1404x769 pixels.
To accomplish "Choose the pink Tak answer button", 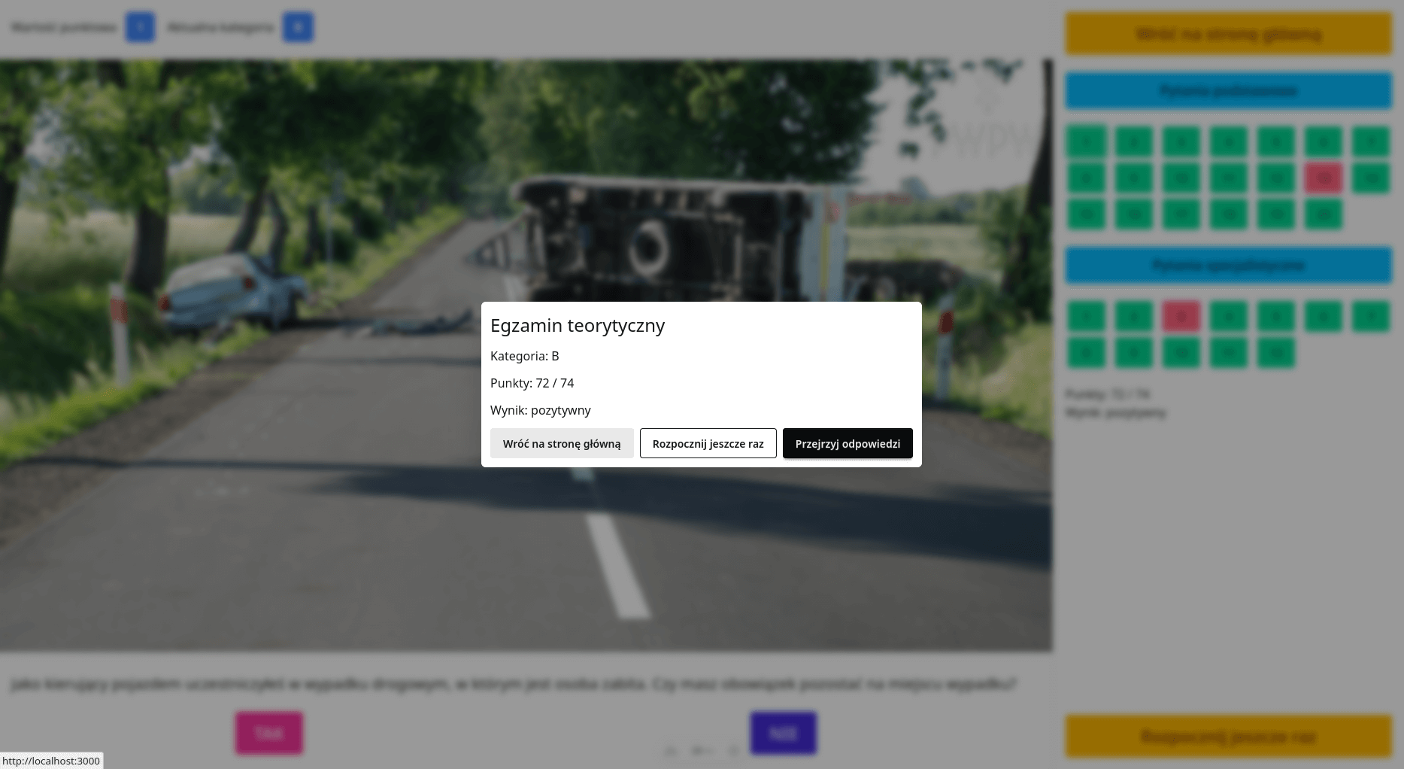I will pyautogui.click(x=269, y=733).
